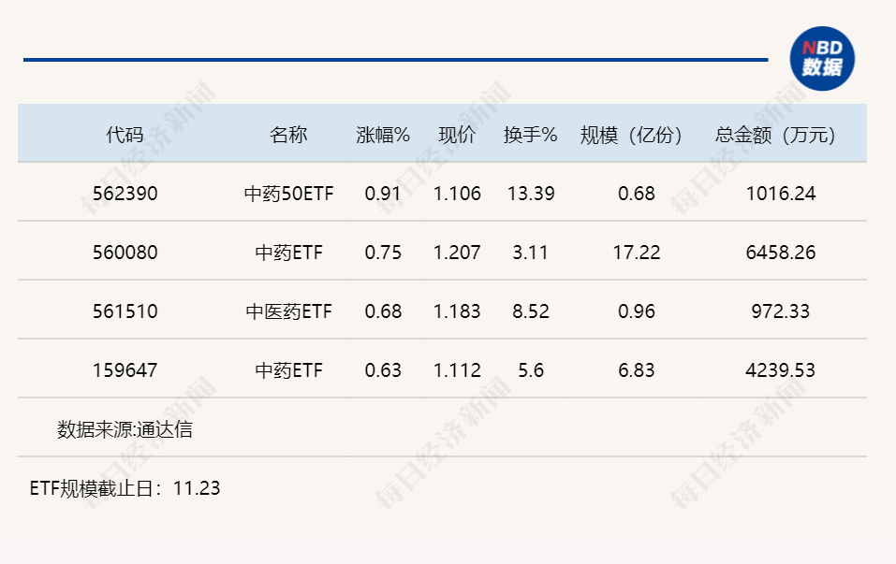Viewport: 896px width, 564px height.
Task: Open the 中药50ETF name entry
Action: click(288, 195)
